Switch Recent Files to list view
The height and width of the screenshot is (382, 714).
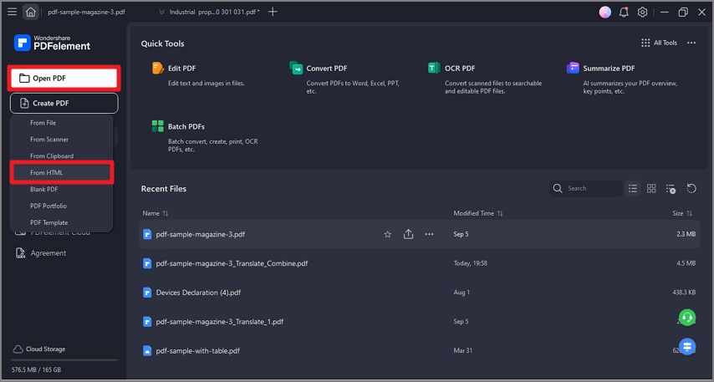click(633, 189)
